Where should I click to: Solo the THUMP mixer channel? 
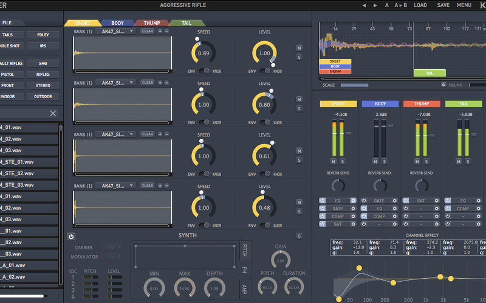pyautogui.click(x=426, y=161)
